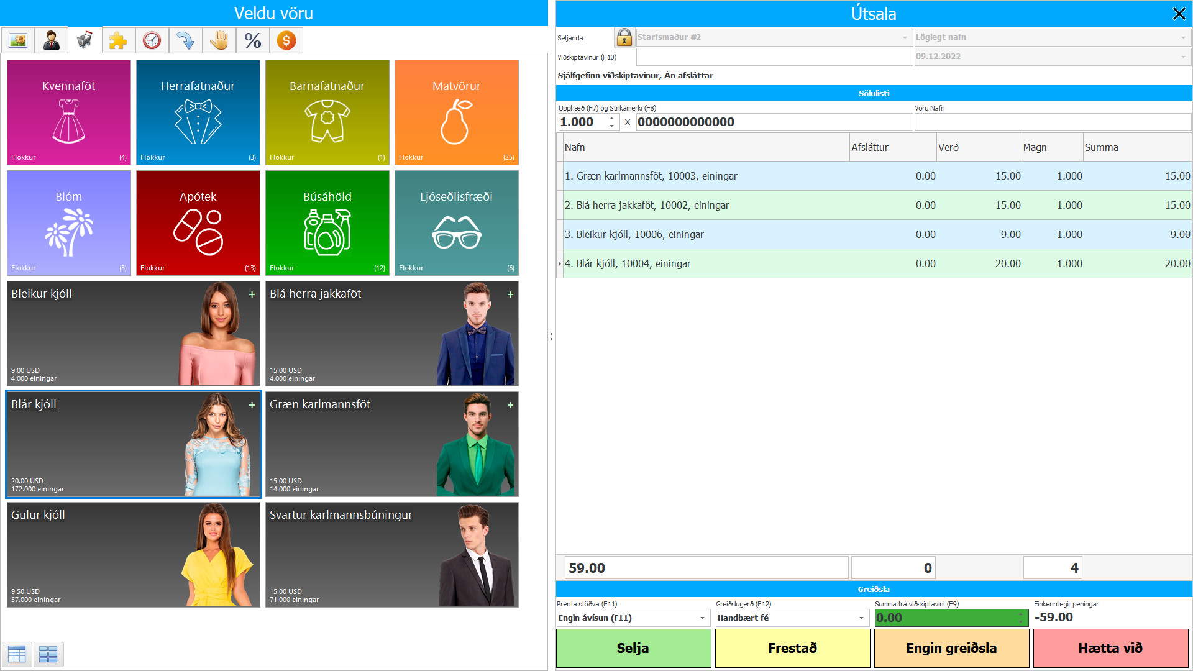Switch to table grid view
The height and width of the screenshot is (671, 1193).
pos(17,654)
